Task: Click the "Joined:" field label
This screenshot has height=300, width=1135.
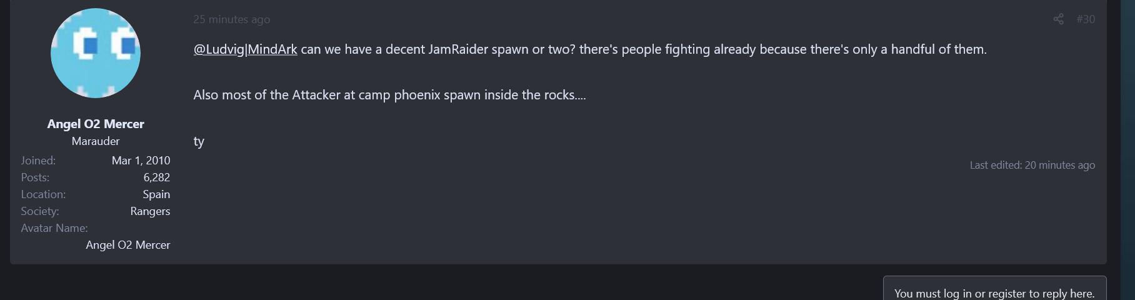Action: (38, 161)
